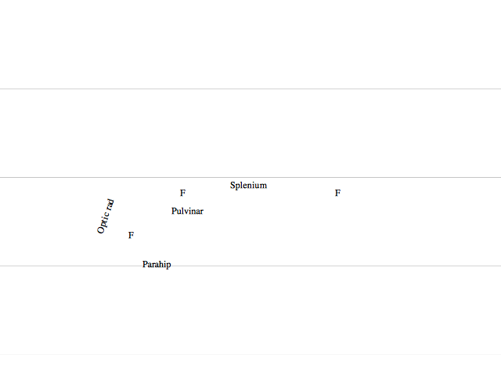Click the capital S in Splenium
The height and width of the screenshot is (376, 501).
coord(232,185)
